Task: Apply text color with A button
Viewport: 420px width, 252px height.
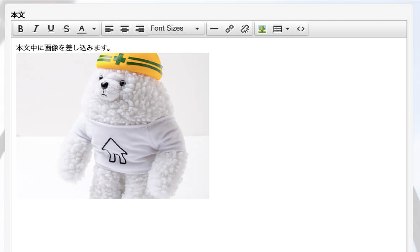Action: [x=82, y=29]
